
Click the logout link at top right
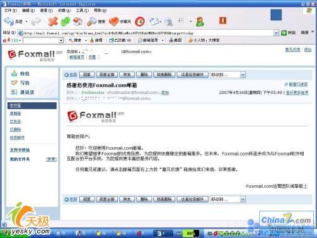click(x=307, y=50)
